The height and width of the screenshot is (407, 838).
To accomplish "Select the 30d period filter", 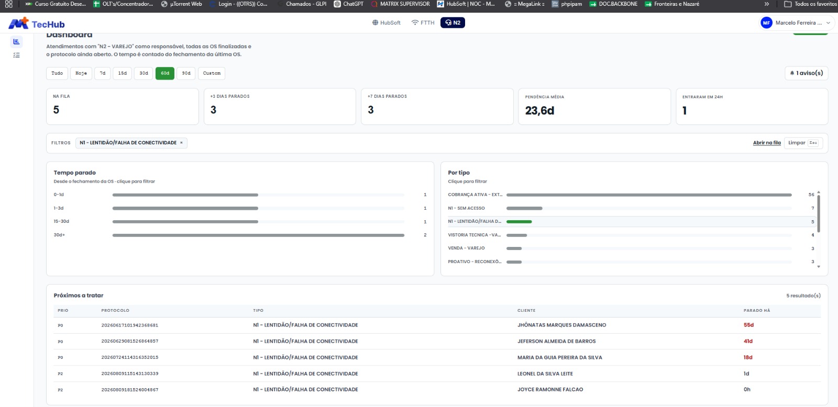I will (x=144, y=73).
